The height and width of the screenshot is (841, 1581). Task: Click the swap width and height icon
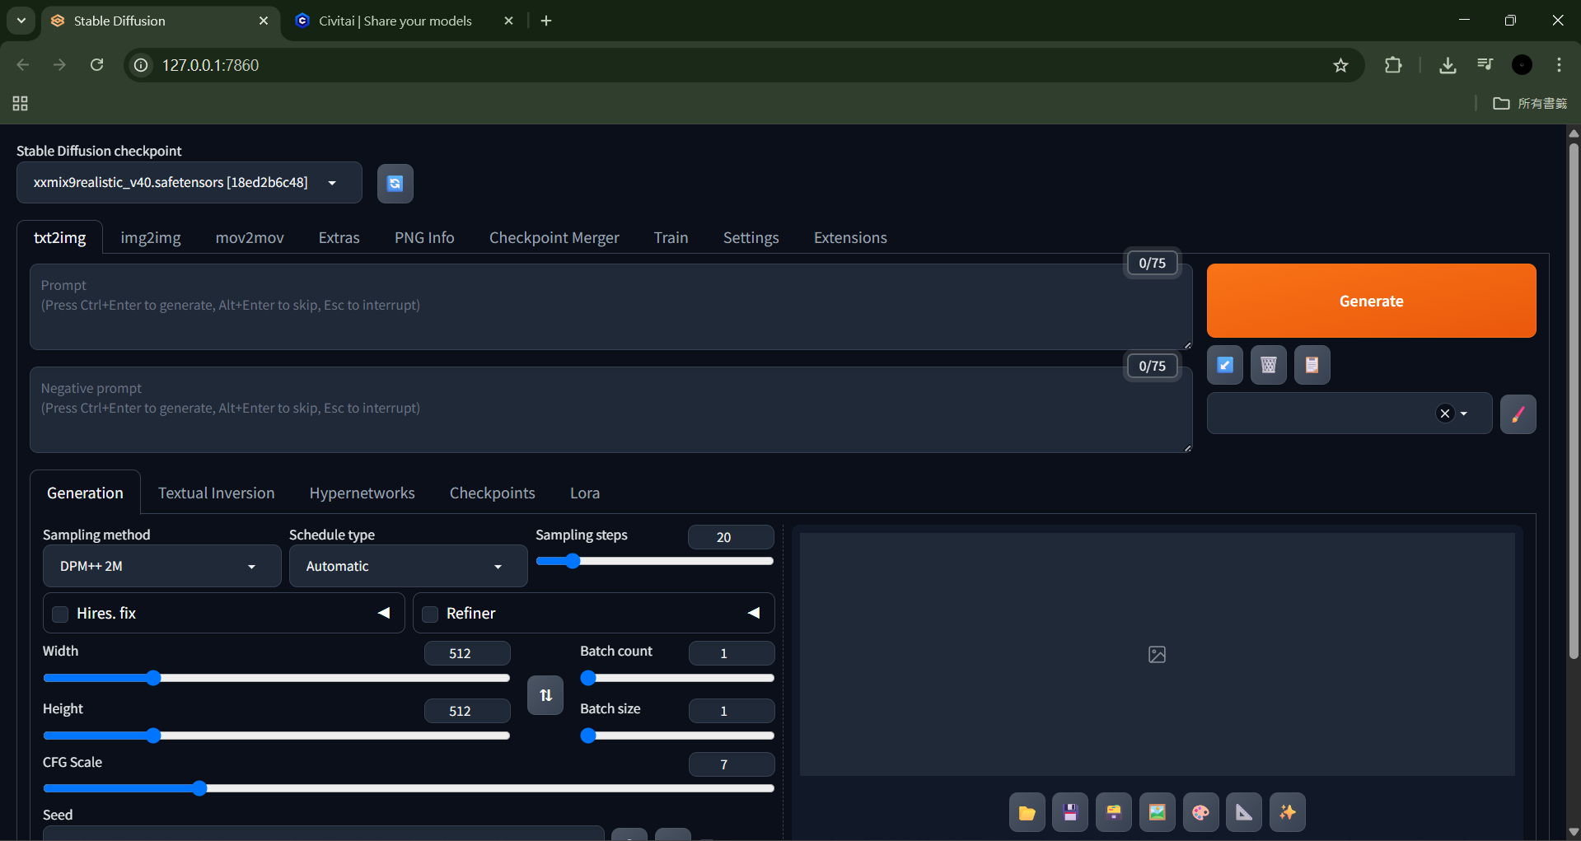545,695
